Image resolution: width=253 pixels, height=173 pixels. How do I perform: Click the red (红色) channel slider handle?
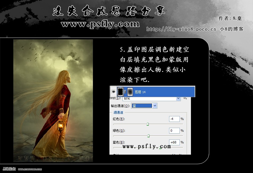pos(148,124)
